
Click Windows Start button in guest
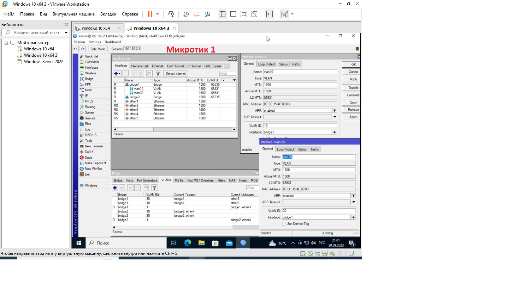coord(78,243)
